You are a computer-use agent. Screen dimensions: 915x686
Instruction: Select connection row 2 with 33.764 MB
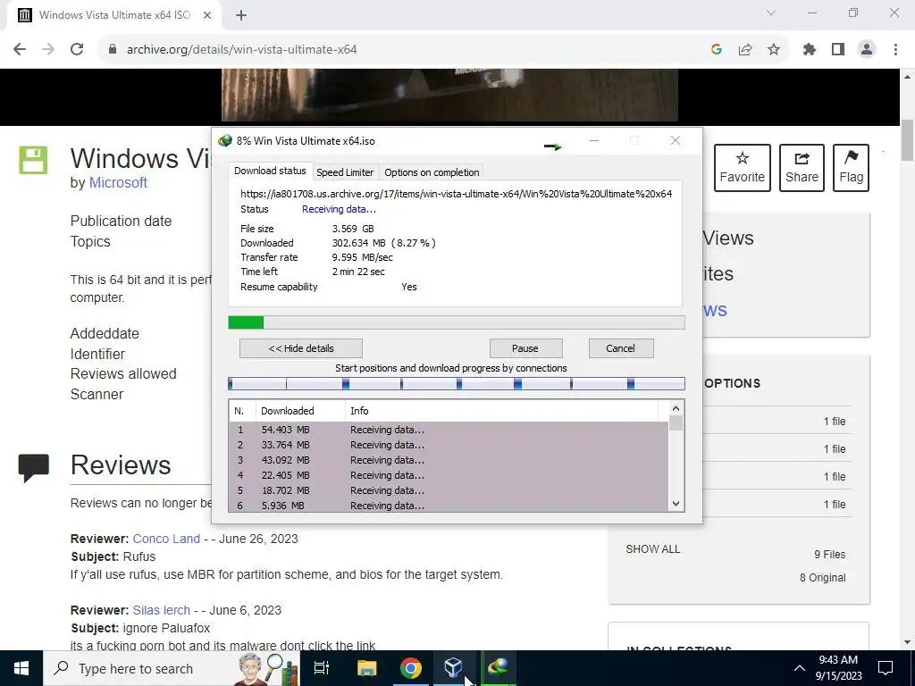pyautogui.click(x=449, y=445)
